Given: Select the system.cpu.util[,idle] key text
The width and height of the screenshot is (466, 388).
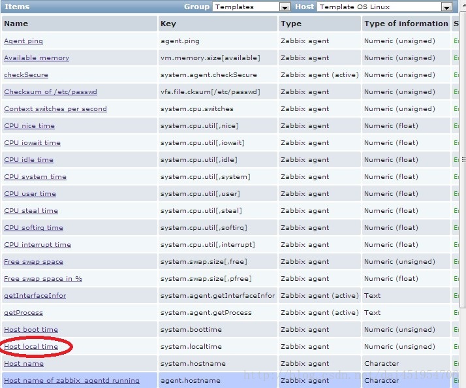Looking at the screenshot, I should 199,159.
